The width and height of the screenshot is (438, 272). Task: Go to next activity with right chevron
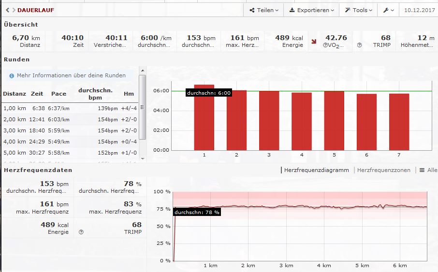[x=13, y=10]
